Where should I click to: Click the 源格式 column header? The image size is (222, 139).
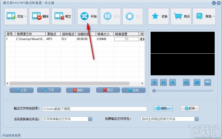(53, 34)
